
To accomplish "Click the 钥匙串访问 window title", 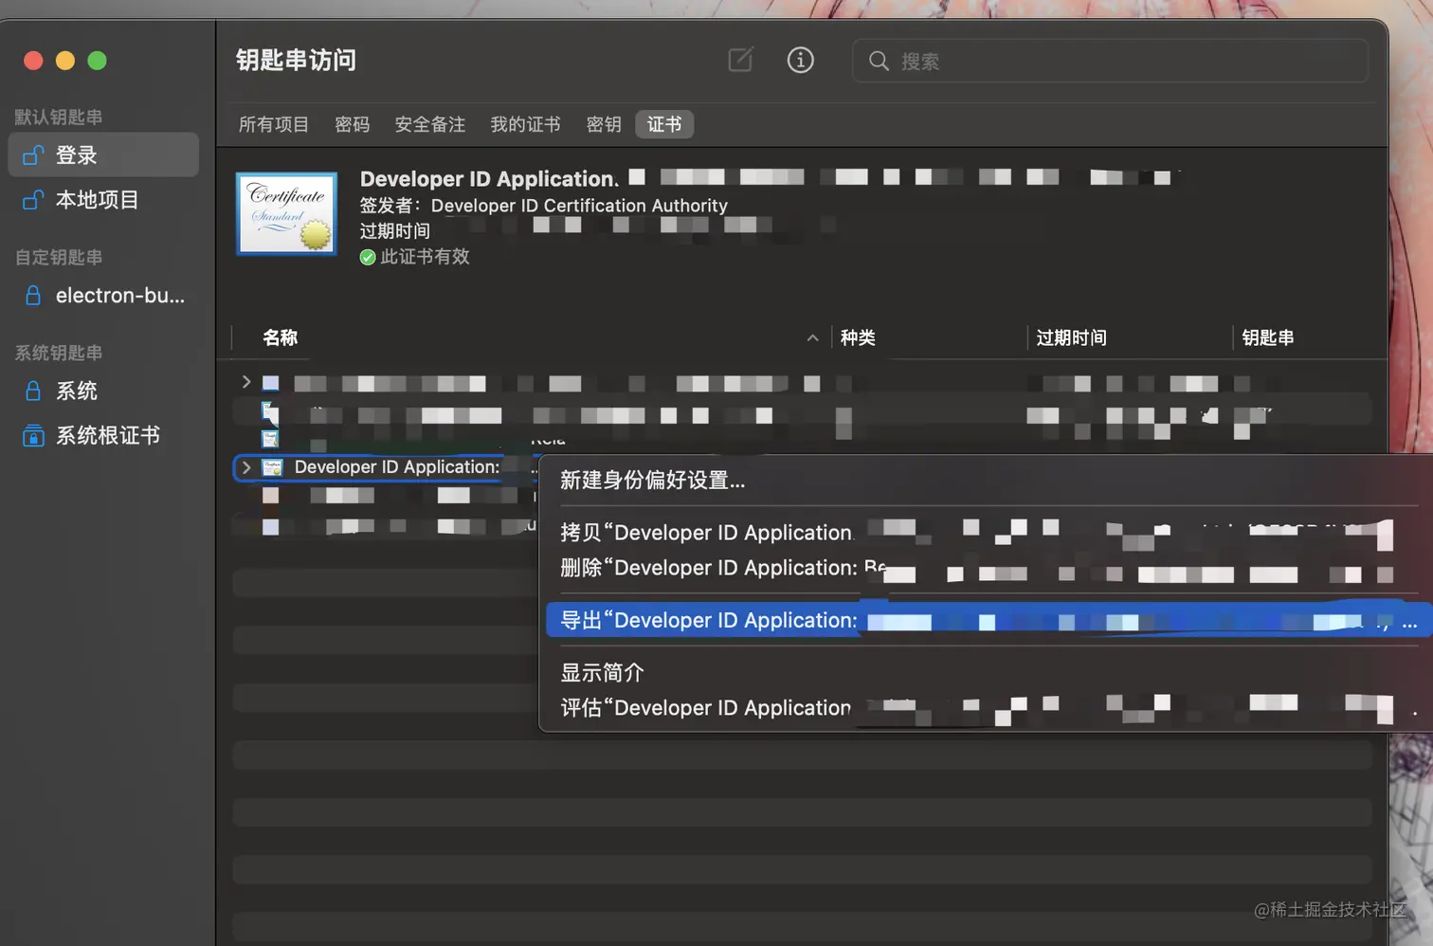I will point(297,60).
